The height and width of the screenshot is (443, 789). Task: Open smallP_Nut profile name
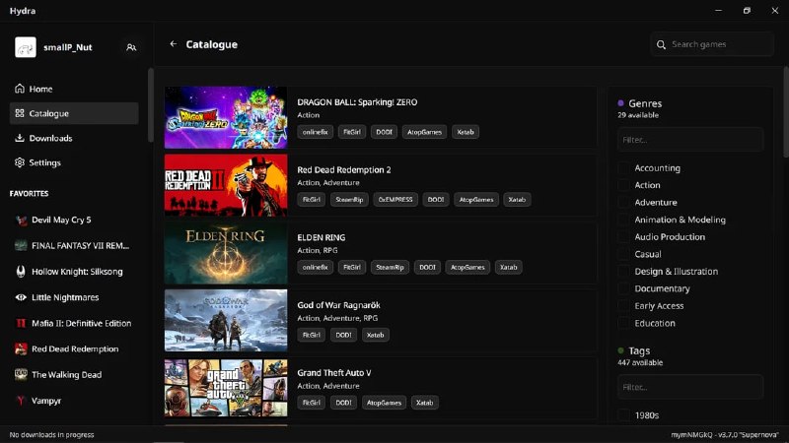pyautogui.click(x=68, y=47)
